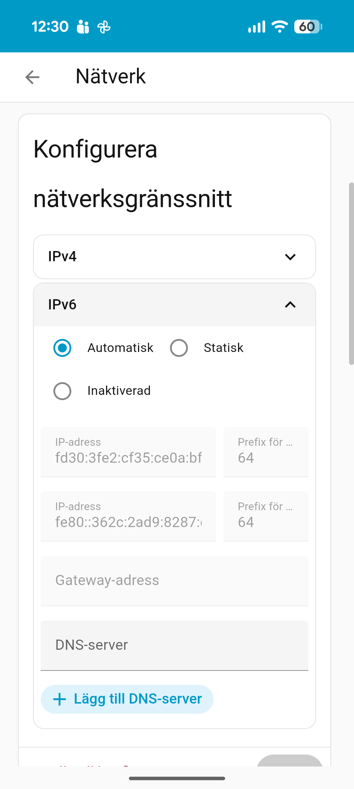Tap the back arrow icon

(32, 77)
